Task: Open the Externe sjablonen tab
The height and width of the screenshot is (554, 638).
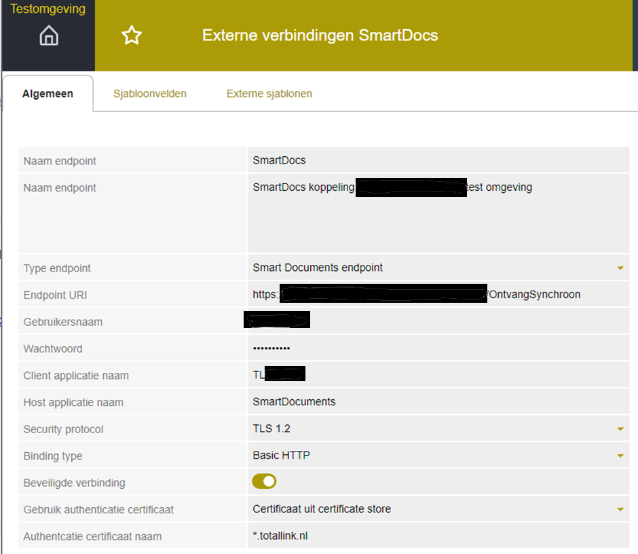Action: [x=269, y=94]
